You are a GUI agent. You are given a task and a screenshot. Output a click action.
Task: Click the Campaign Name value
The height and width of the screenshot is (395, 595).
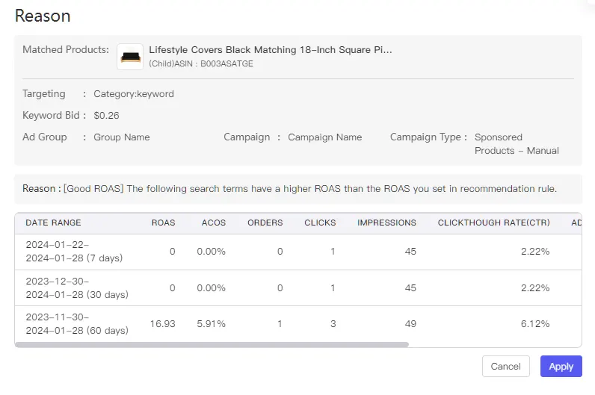[x=325, y=137]
